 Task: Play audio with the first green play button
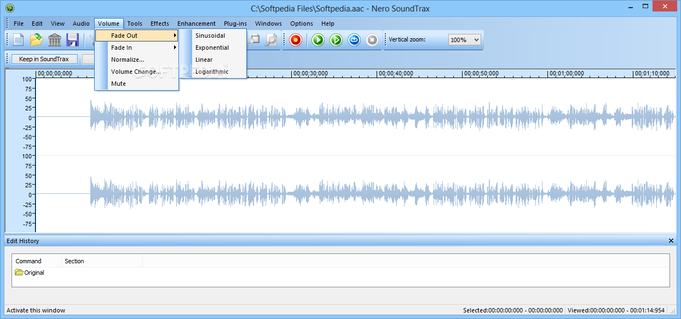pos(319,40)
